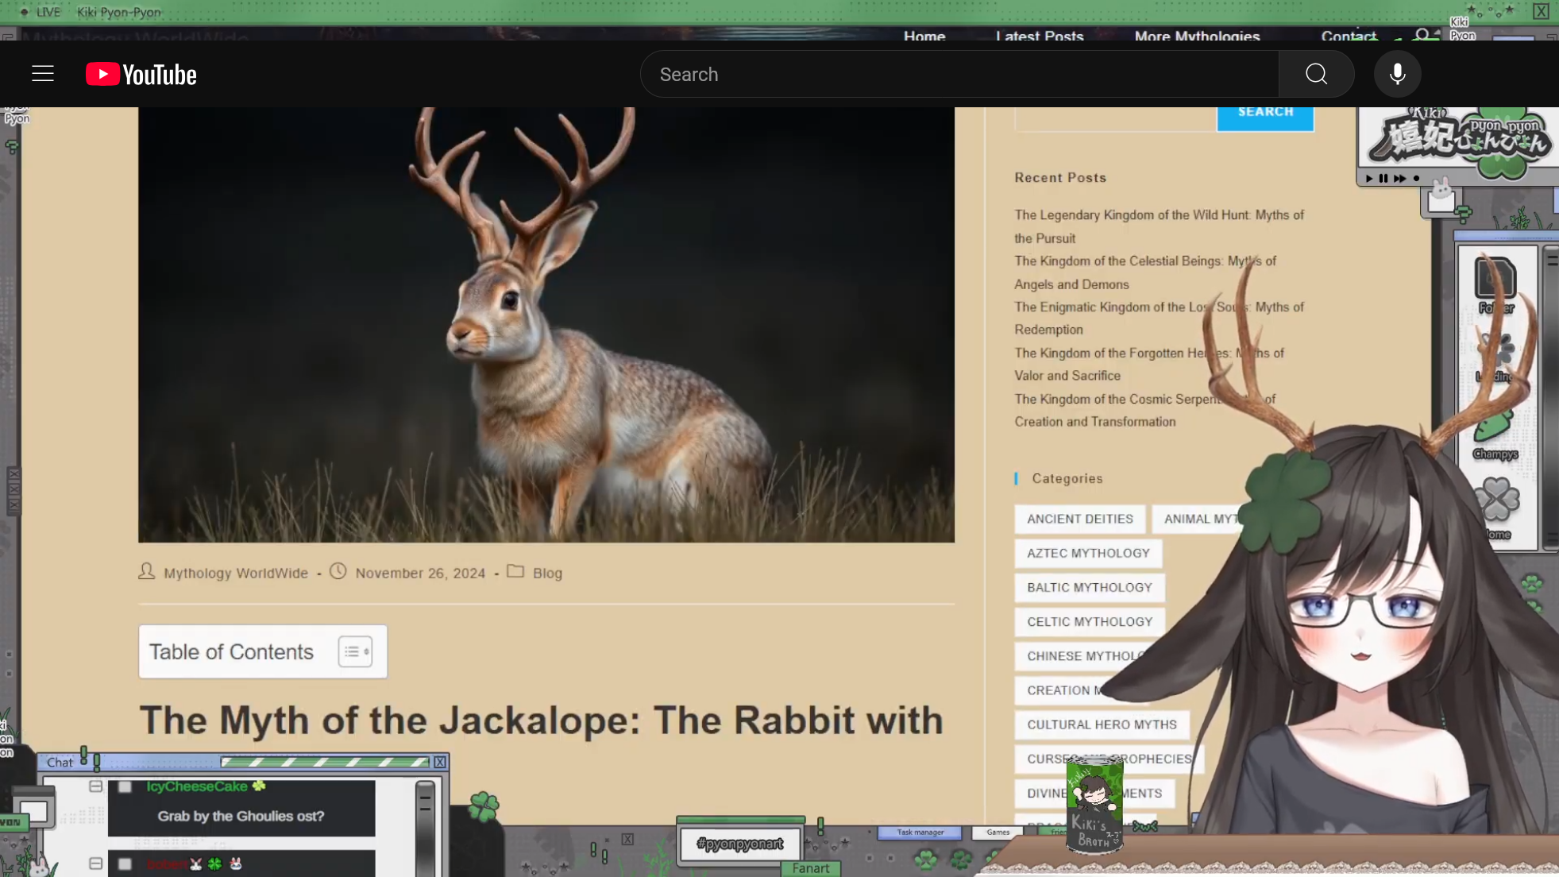Tick the checkbox beside bobert's message
This screenshot has width=1559, height=877.
(x=125, y=863)
